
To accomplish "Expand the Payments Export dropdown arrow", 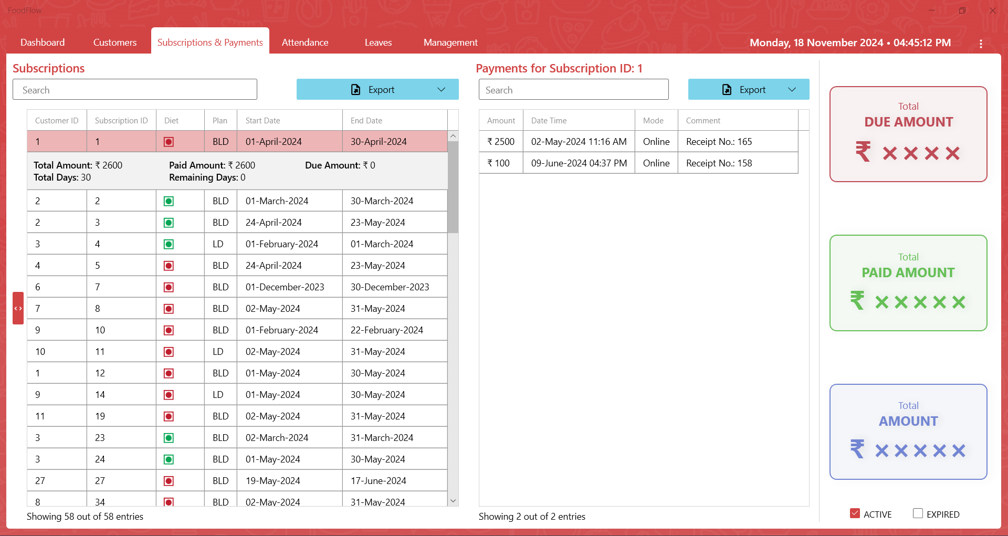I will 792,90.
